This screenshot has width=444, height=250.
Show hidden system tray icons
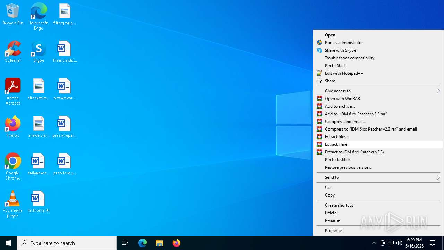(x=374, y=243)
